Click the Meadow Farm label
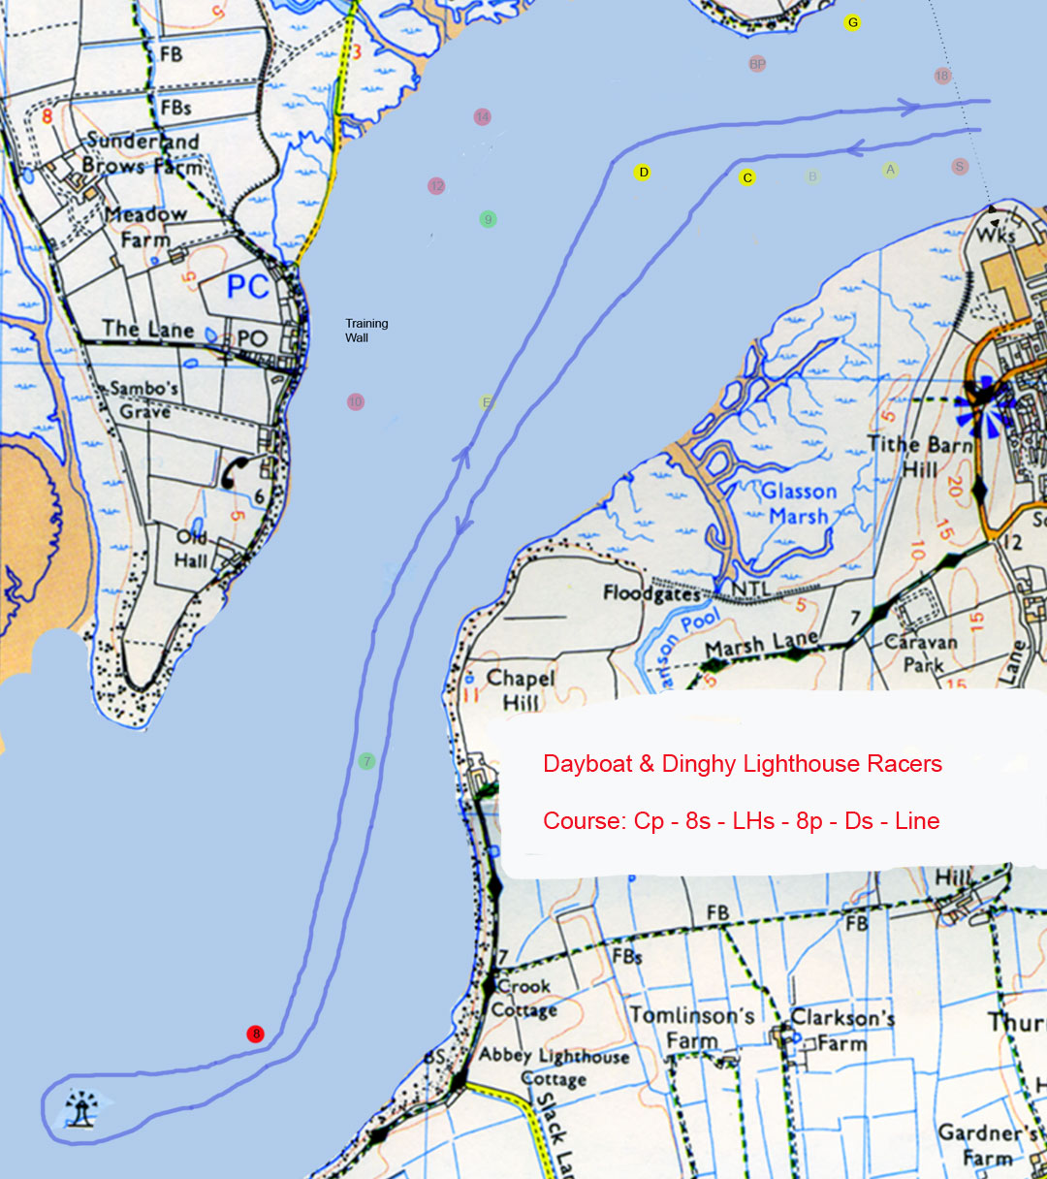This screenshot has width=1047, height=1179. pos(144,226)
